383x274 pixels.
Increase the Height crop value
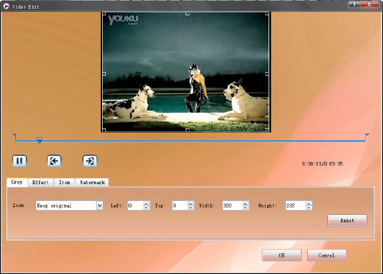pyautogui.click(x=309, y=203)
